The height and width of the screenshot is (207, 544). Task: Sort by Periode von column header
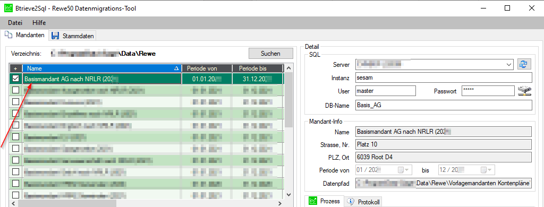207,68
